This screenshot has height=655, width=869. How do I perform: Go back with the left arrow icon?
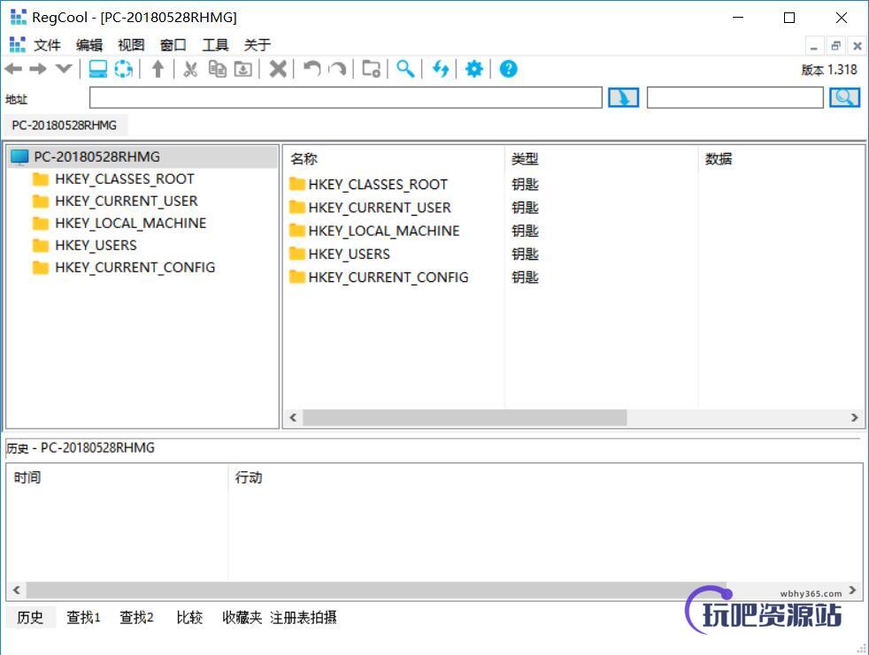(13, 69)
